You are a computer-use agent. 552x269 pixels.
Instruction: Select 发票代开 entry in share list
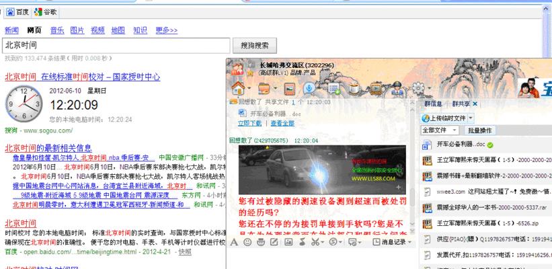[486, 255]
